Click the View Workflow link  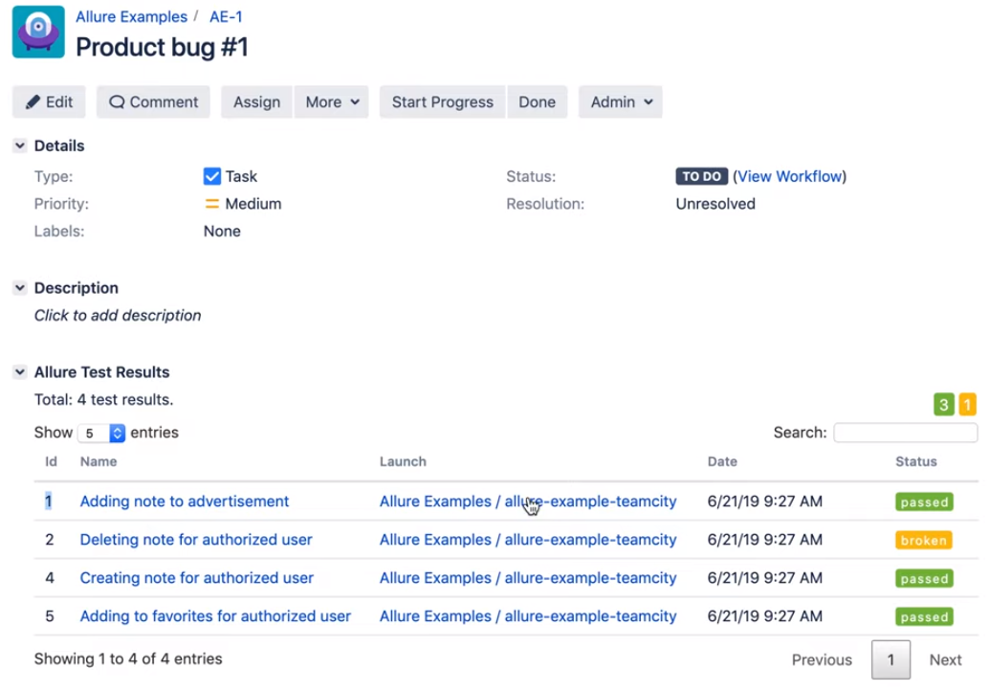[x=790, y=176]
